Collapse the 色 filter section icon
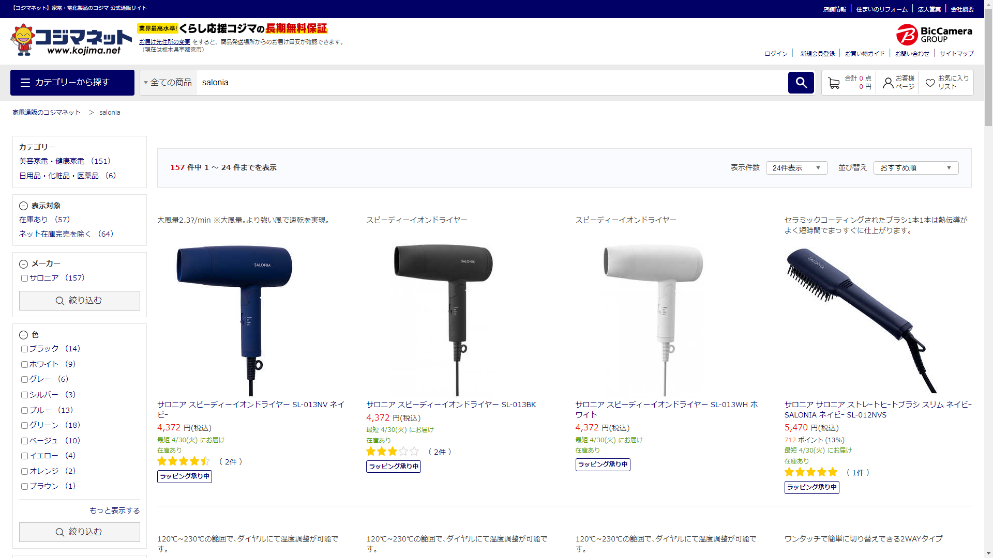 click(23, 335)
